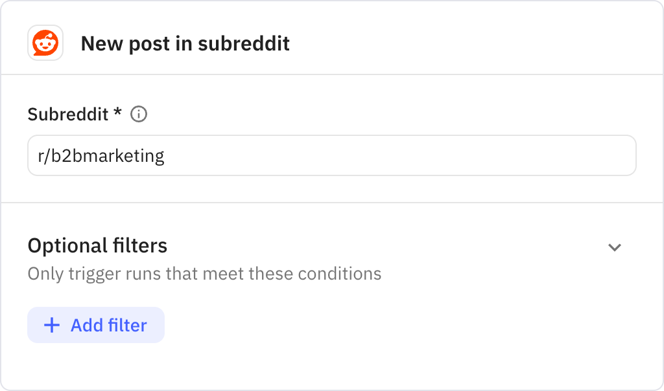Tap the info icon beside Subreddit label
The height and width of the screenshot is (391, 664).
click(139, 113)
